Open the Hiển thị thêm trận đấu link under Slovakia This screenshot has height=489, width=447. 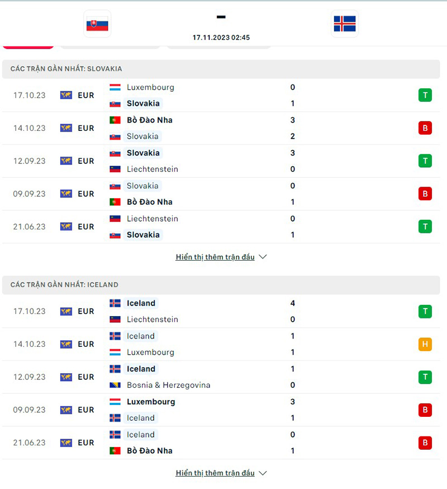click(215, 256)
